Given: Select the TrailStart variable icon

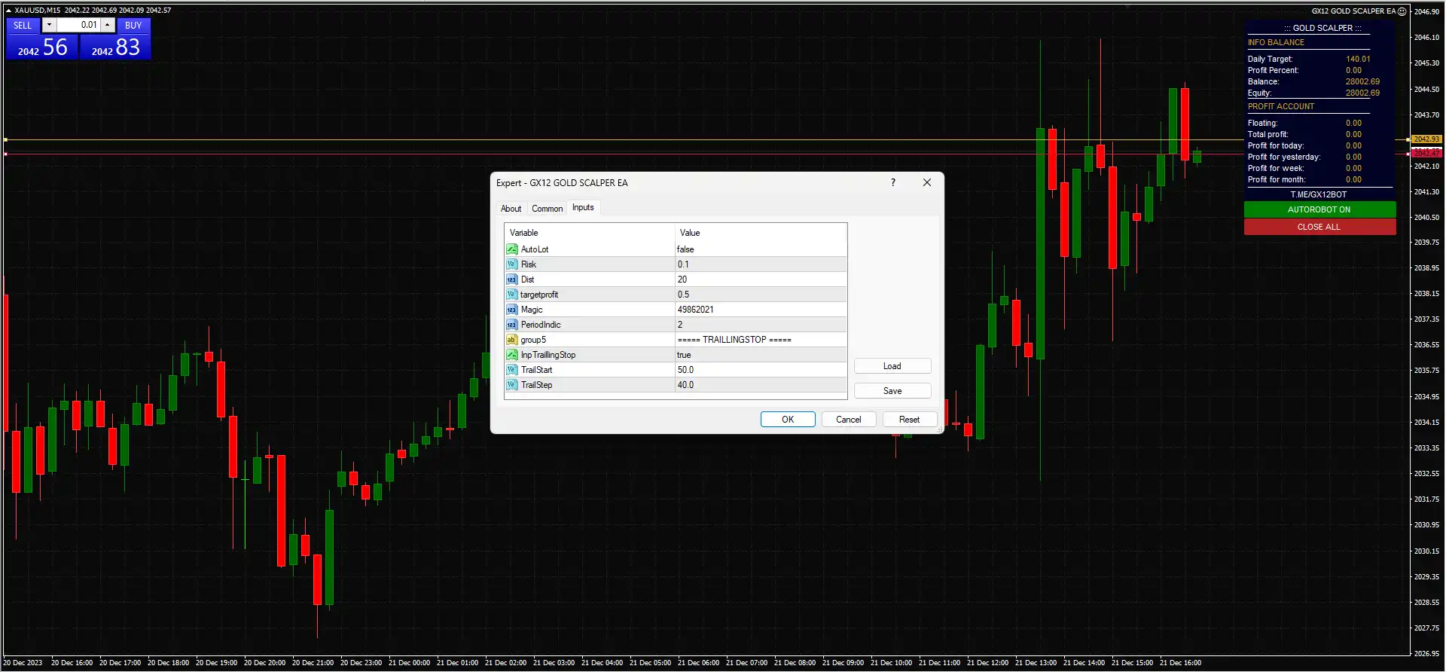Looking at the screenshot, I should coord(512,370).
